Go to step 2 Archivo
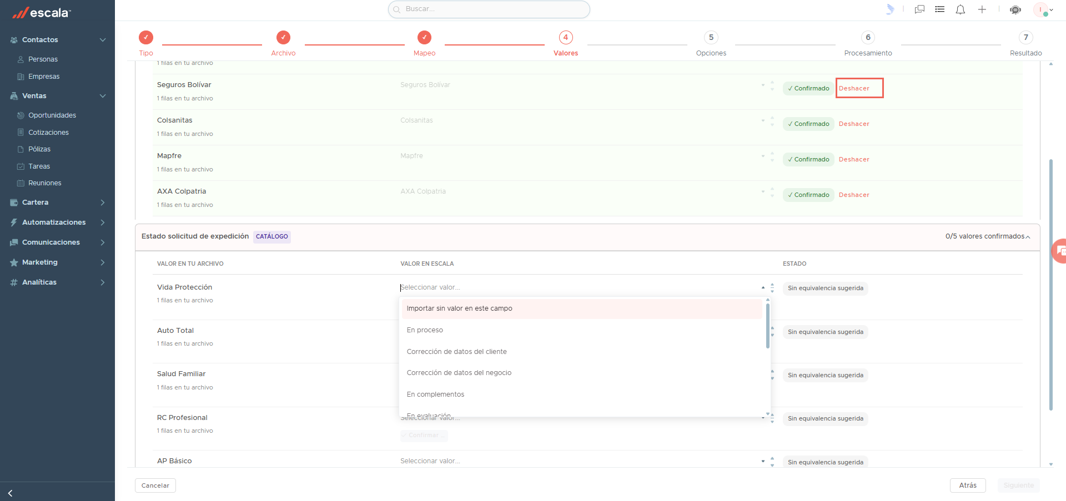The height and width of the screenshot is (501, 1066). pyautogui.click(x=283, y=43)
